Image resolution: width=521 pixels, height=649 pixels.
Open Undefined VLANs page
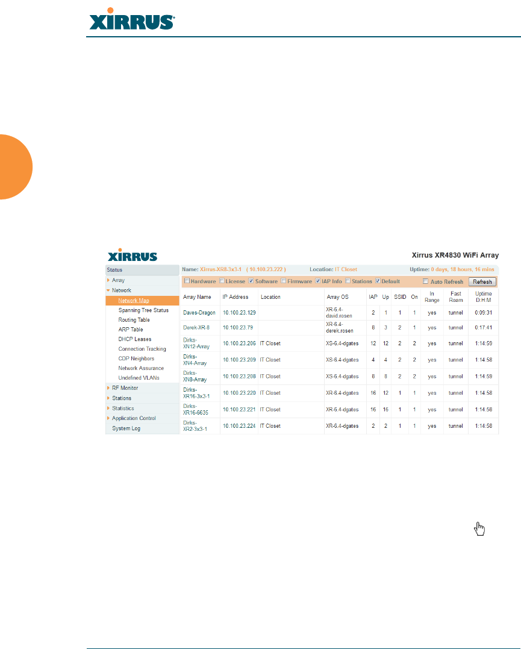point(139,378)
